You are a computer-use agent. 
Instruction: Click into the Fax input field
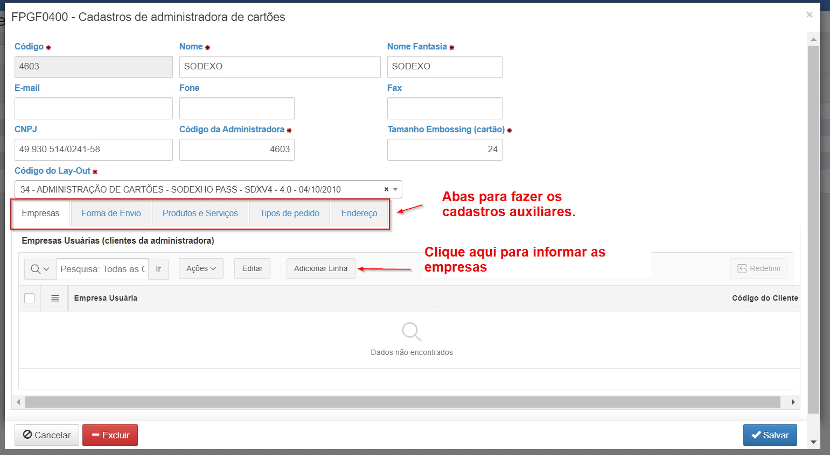tap(445, 108)
